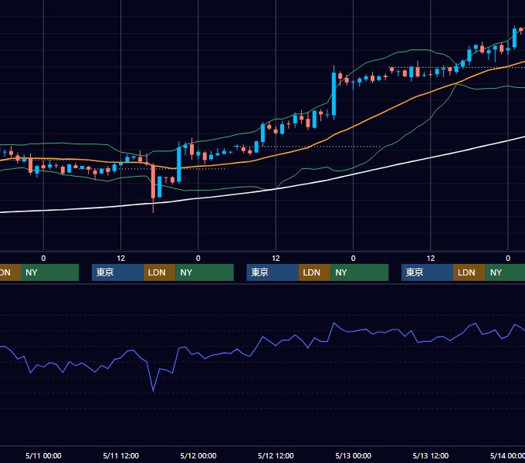
Task: Select the NY block spanning 5/14 00:00
Action: tap(505, 272)
